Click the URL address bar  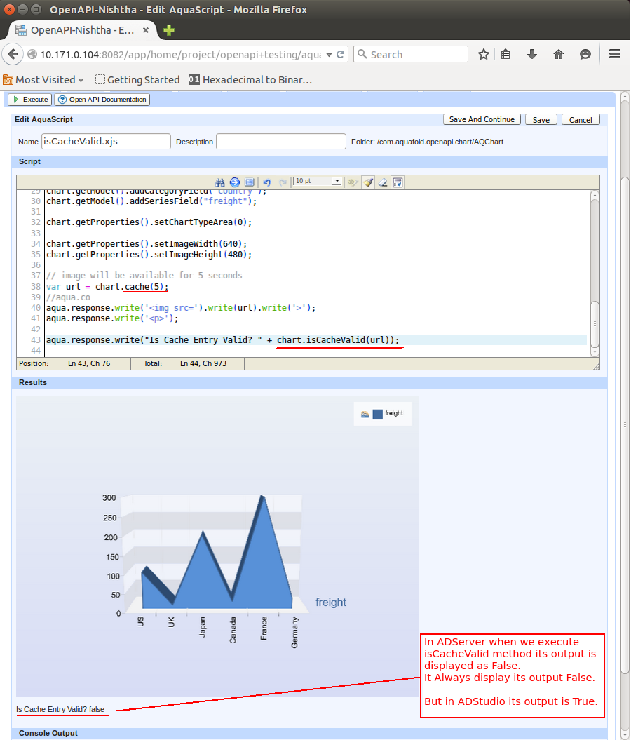click(x=180, y=54)
